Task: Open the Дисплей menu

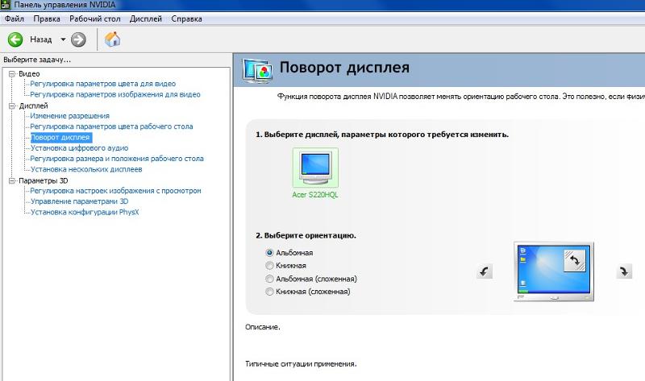Action: point(146,19)
